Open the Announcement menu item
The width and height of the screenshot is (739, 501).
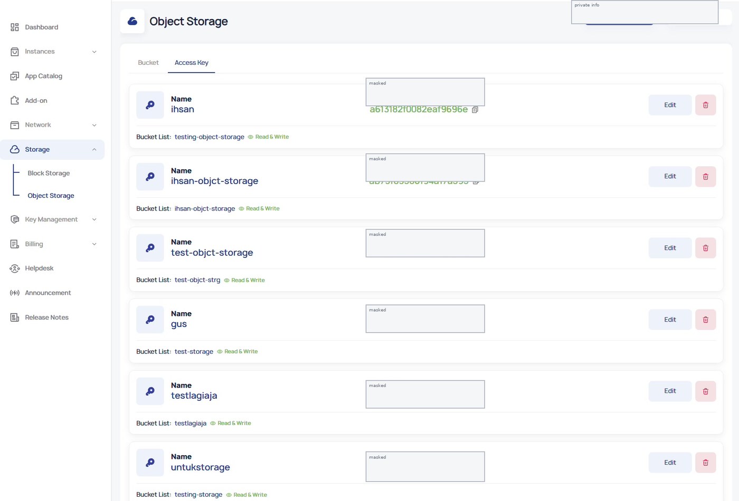pyautogui.click(x=48, y=293)
